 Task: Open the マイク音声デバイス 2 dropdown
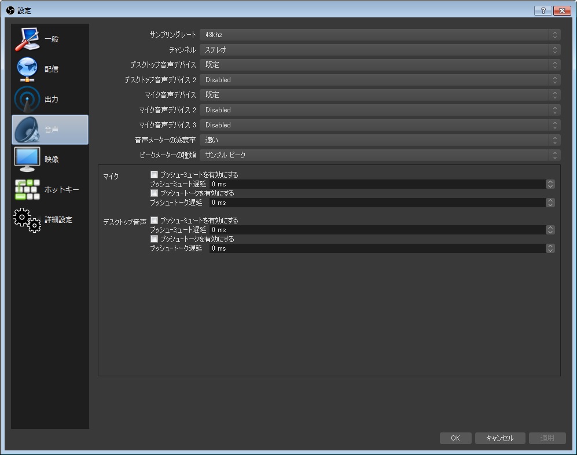tap(380, 110)
